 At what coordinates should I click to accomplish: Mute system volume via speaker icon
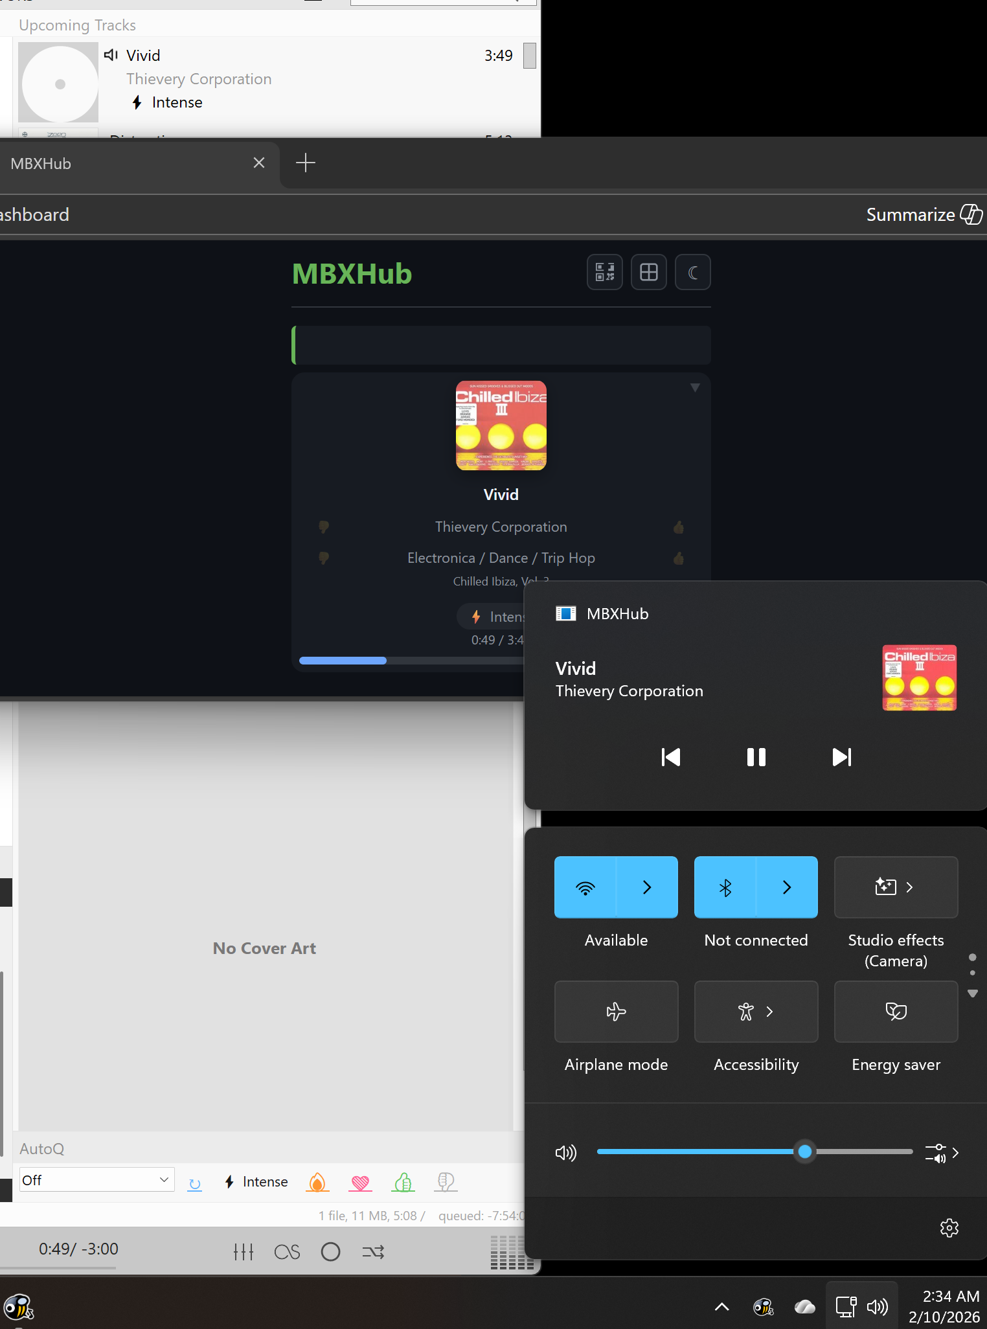[x=566, y=1152]
